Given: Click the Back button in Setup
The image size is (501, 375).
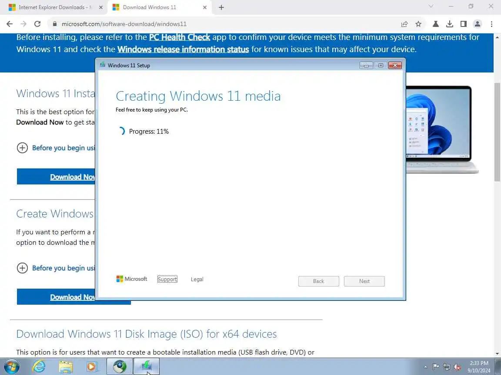Looking at the screenshot, I should (318, 281).
